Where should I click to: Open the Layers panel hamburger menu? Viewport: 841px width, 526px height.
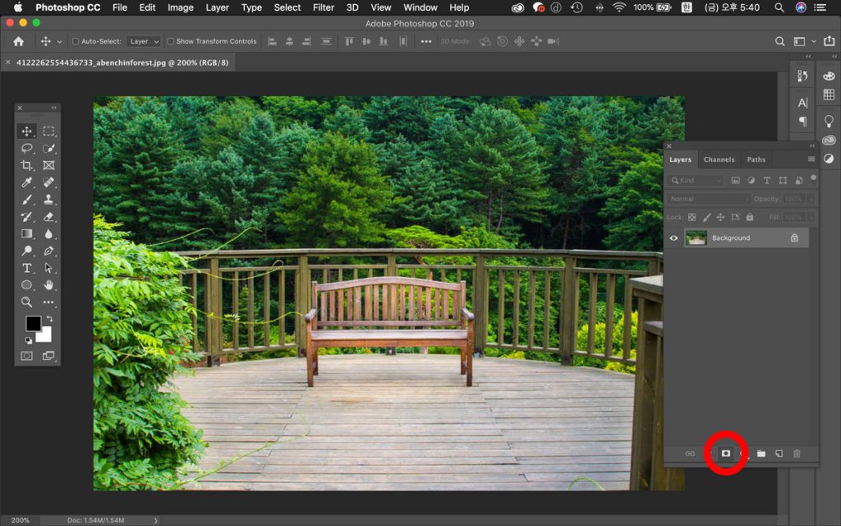811,159
